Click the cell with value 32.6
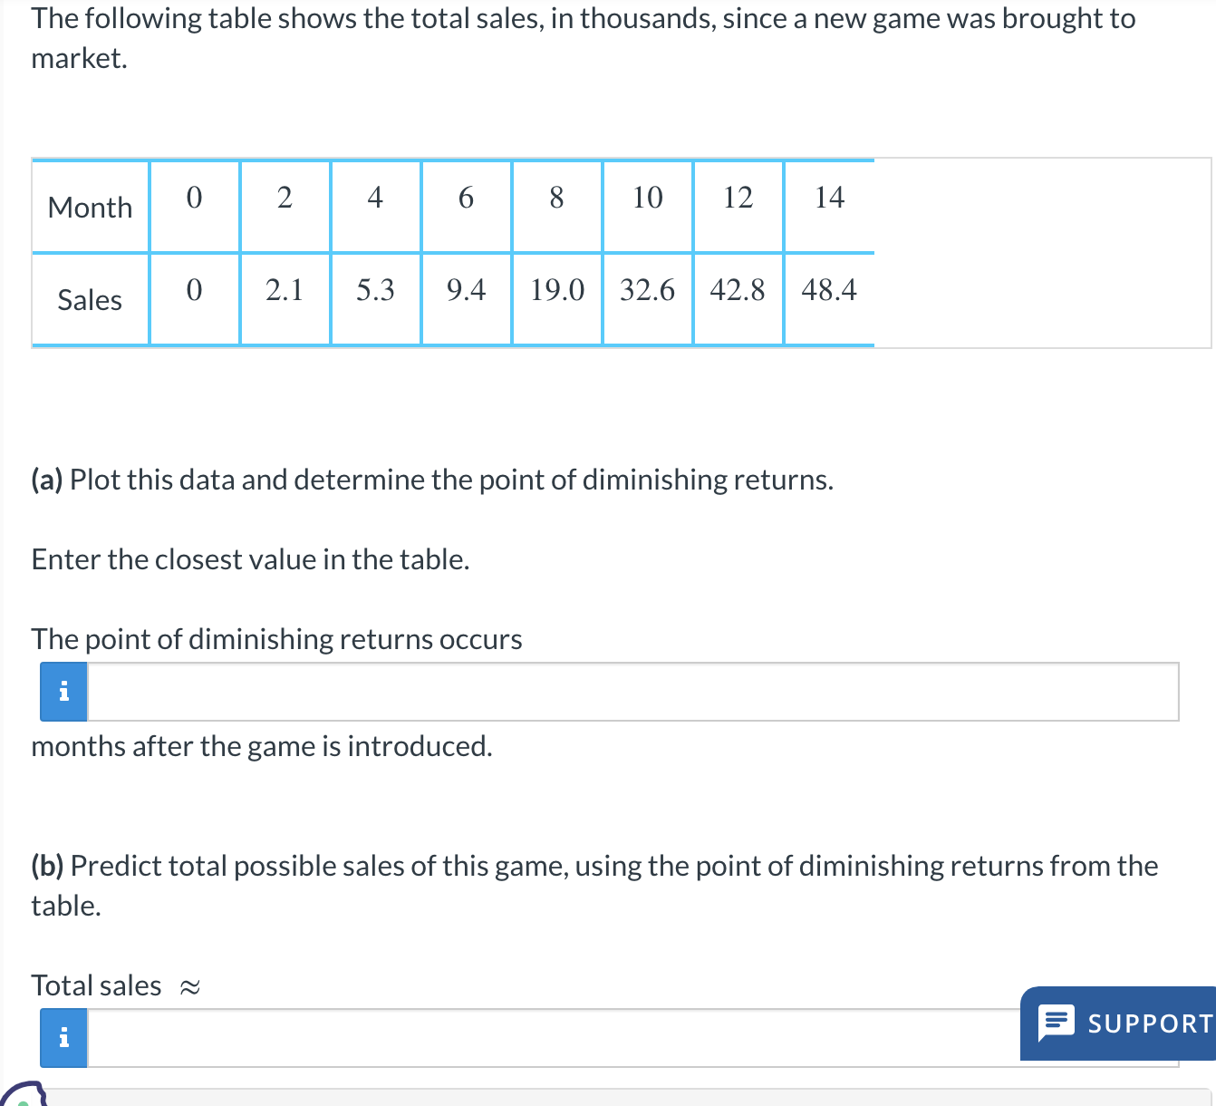1216x1106 pixels. click(647, 291)
